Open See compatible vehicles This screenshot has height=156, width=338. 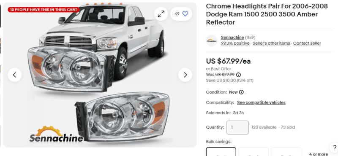pyautogui.click(x=261, y=102)
